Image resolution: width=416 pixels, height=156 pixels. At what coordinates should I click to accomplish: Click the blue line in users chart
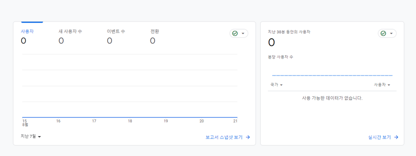[x=130, y=117]
